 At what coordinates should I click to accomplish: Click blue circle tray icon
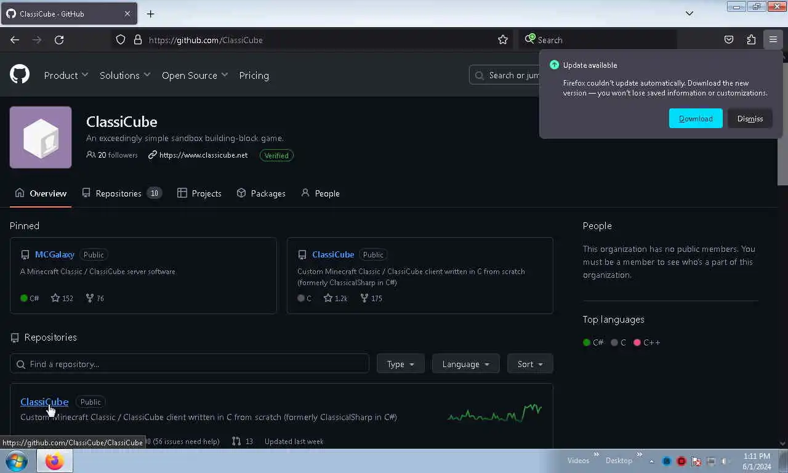[667, 461]
